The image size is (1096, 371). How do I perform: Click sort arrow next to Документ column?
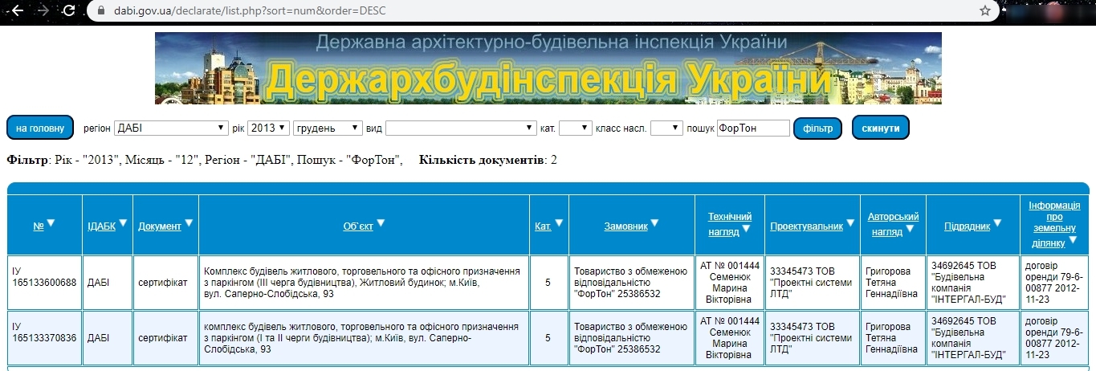coord(189,223)
